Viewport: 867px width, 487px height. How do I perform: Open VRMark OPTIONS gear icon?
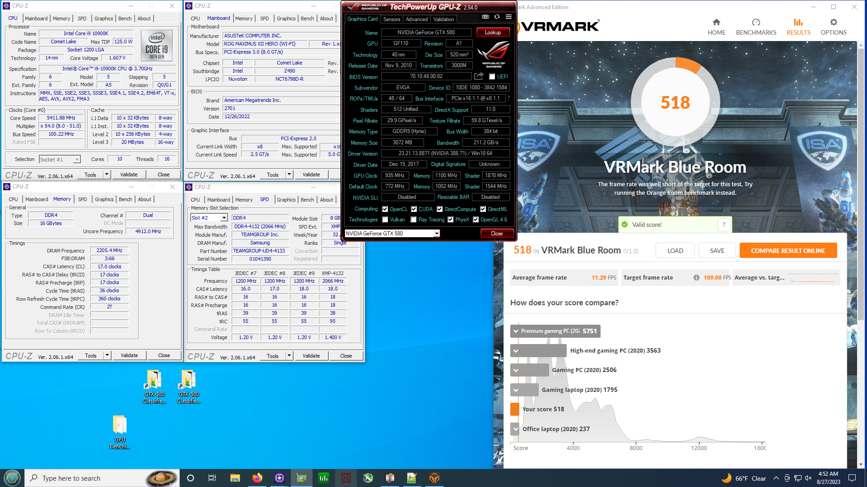click(x=834, y=22)
